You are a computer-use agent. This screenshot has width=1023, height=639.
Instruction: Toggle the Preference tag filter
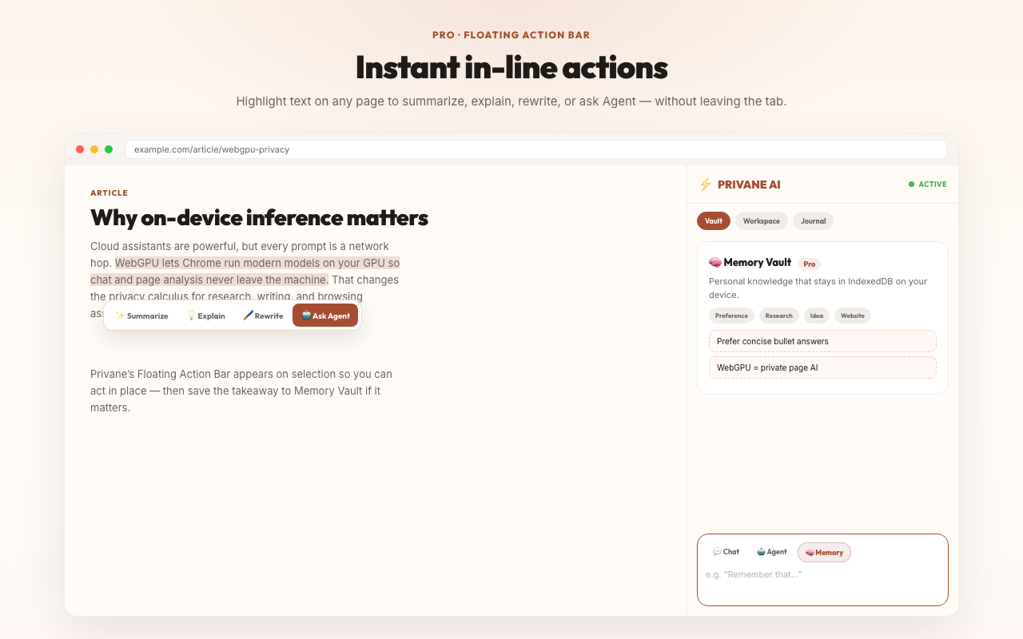click(x=731, y=316)
